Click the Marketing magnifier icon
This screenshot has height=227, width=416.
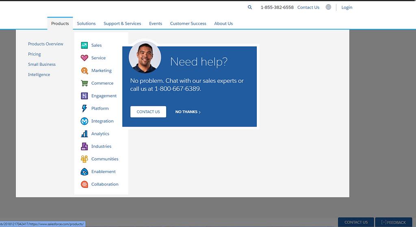(x=84, y=71)
